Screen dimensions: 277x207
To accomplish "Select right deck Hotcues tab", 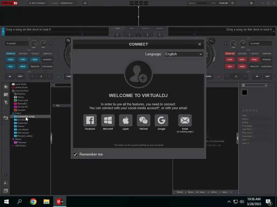I will tap(242, 54).
